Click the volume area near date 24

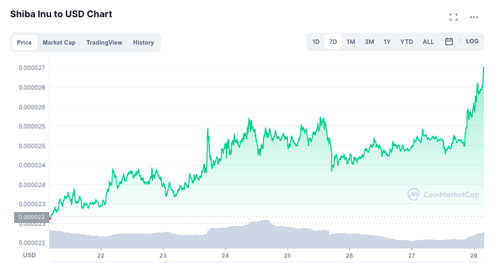(225, 237)
